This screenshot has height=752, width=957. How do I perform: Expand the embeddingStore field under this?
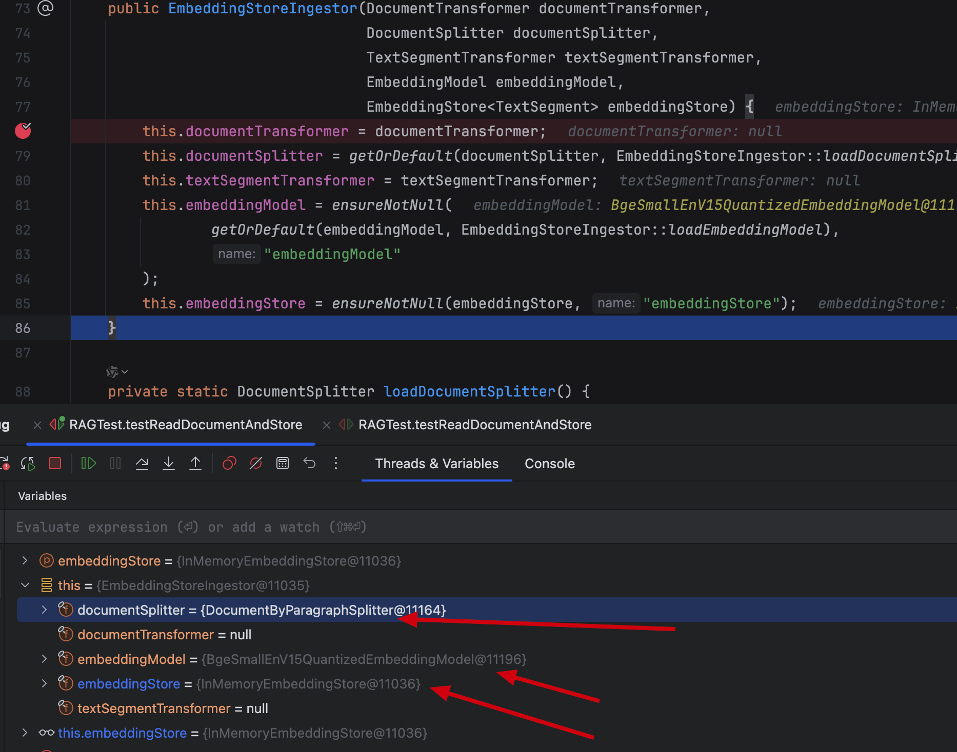(x=44, y=684)
